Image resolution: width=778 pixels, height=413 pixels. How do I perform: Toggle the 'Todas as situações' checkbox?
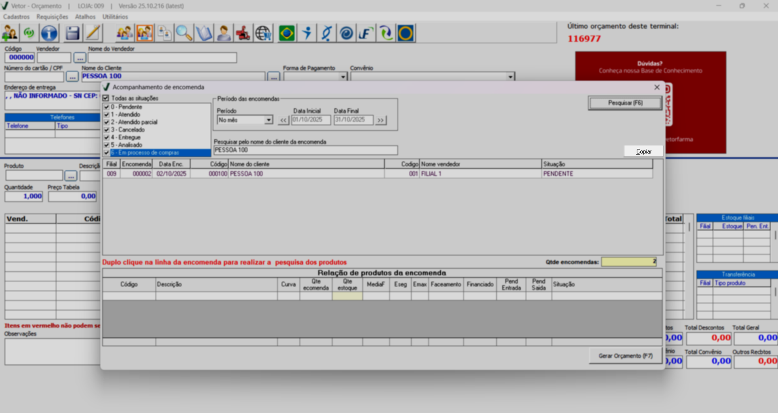coord(106,98)
